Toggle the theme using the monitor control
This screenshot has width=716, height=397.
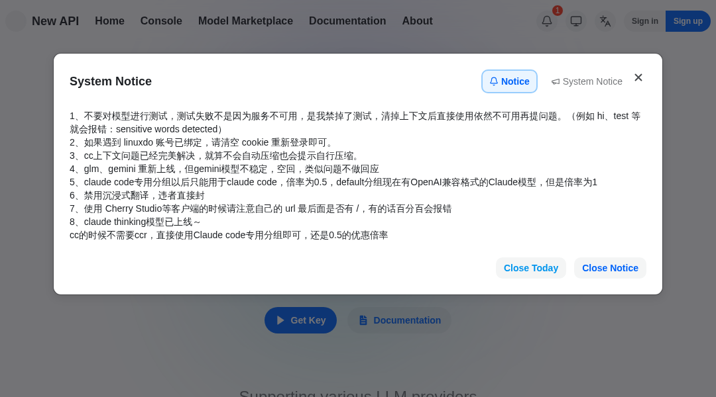coord(576,21)
